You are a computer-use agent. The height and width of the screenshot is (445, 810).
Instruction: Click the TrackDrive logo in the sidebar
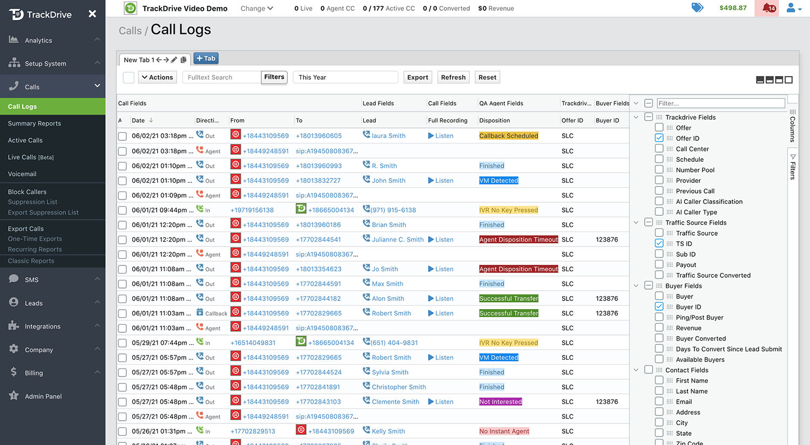pos(40,14)
